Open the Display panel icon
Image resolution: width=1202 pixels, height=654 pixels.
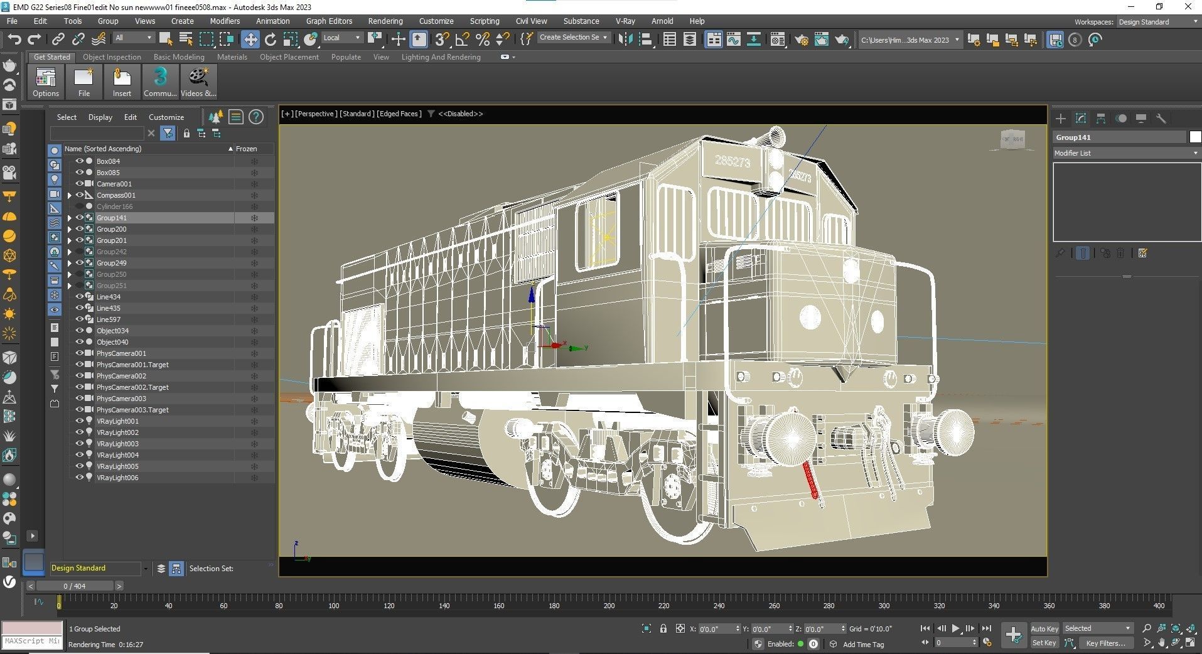tap(1141, 119)
